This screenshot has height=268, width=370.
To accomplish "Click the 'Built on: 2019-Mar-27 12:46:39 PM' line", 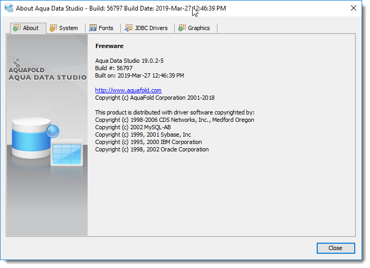I will click(139, 75).
